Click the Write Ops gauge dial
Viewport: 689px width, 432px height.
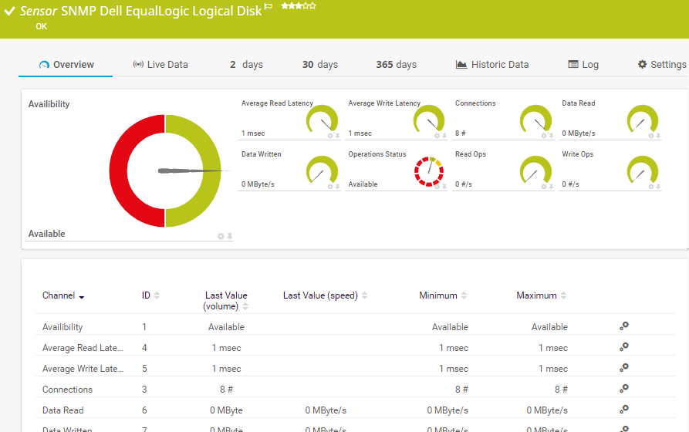pos(643,170)
